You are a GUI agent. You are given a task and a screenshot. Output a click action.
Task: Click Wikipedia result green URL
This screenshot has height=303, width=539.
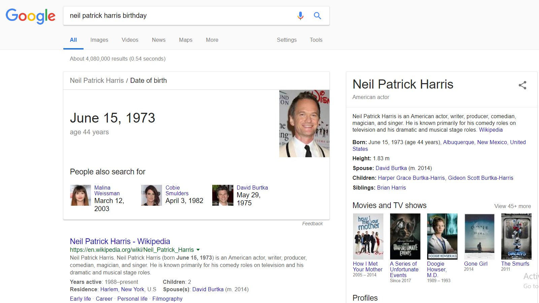pyautogui.click(x=132, y=250)
